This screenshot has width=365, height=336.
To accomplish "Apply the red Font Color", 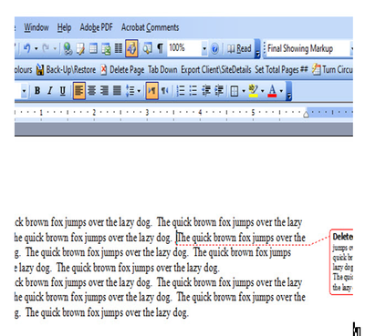I will click(272, 91).
